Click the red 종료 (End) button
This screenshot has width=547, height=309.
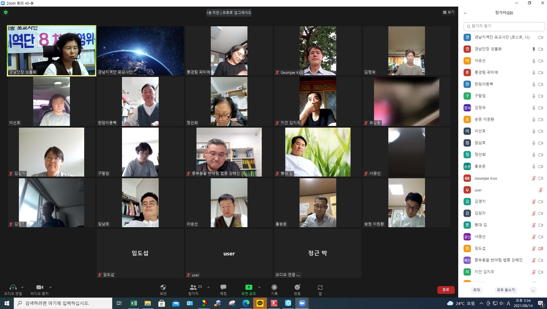click(446, 290)
